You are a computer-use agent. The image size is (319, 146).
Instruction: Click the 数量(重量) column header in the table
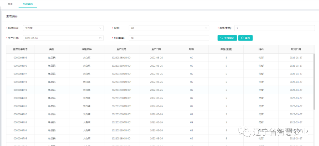pyautogui.click(x=226, y=49)
